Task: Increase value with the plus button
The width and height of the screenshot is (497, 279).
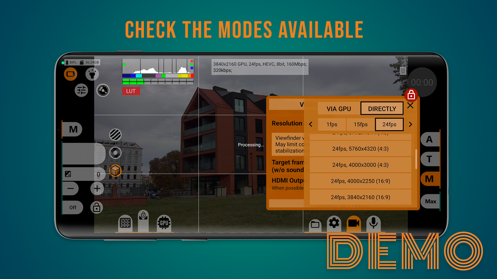Action: click(x=97, y=189)
